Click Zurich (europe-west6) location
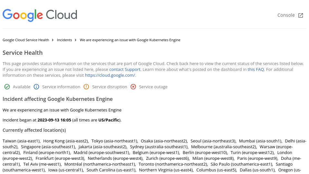 point(168,159)
